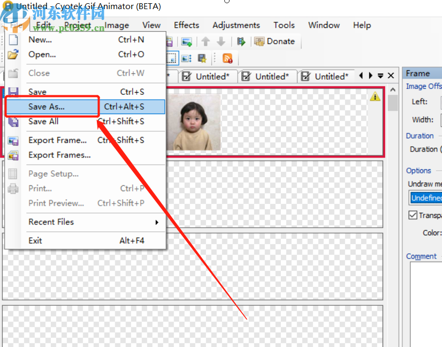The width and height of the screenshot is (442, 347).
Task: Open the RSS feed notification icon
Action: pyautogui.click(x=227, y=58)
